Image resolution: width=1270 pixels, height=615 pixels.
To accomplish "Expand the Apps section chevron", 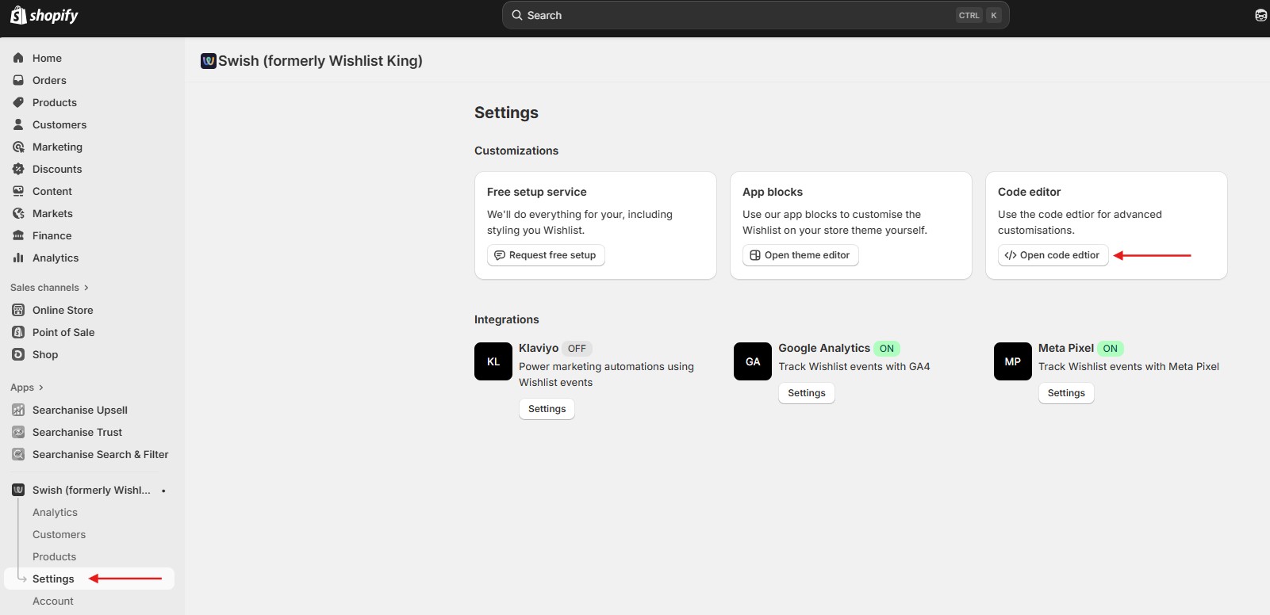I will [40, 388].
